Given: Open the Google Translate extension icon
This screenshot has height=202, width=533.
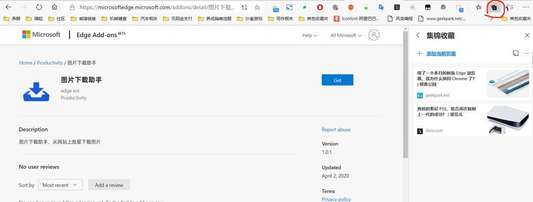Looking at the screenshot, I should pyautogui.click(x=381, y=7).
